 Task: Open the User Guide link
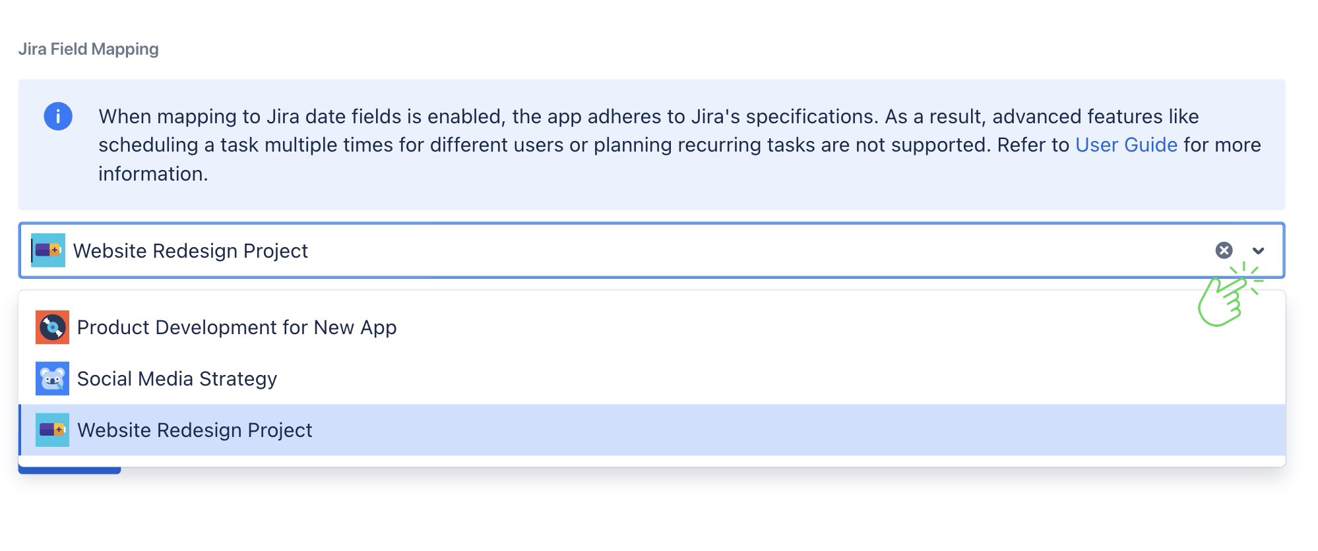[x=1126, y=145]
